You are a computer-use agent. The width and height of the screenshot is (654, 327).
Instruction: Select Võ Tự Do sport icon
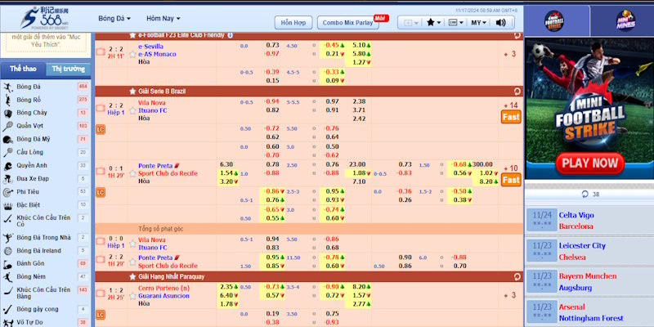[8, 322]
